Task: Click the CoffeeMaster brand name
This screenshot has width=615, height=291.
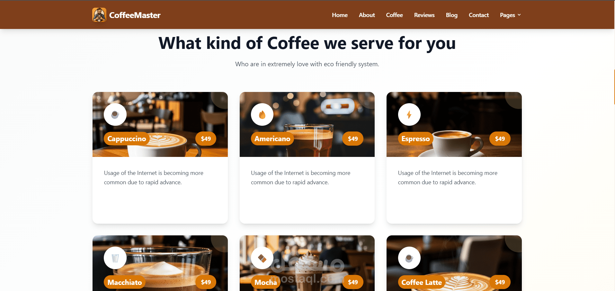Action: [135, 15]
